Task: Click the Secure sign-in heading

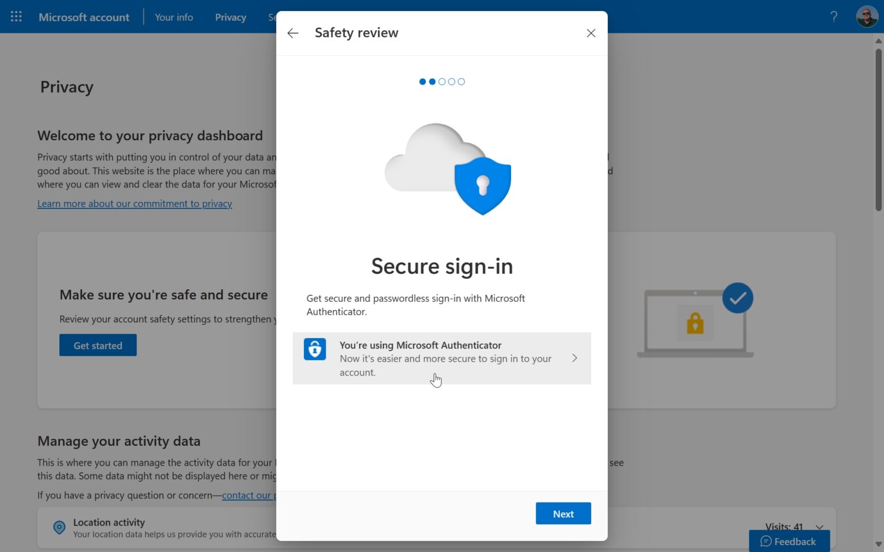Action: [442, 266]
